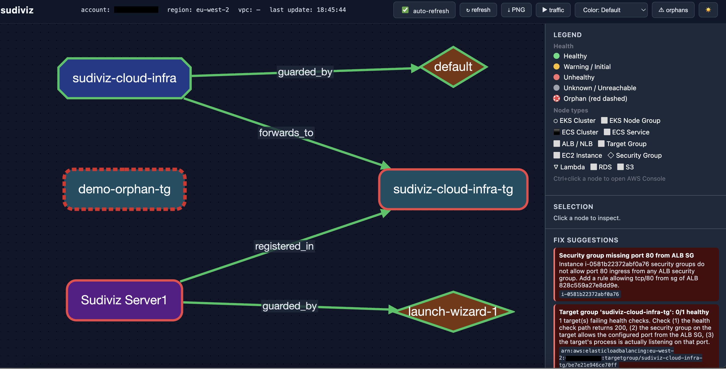Click the ECS Cluster legend icon

pyautogui.click(x=557, y=132)
